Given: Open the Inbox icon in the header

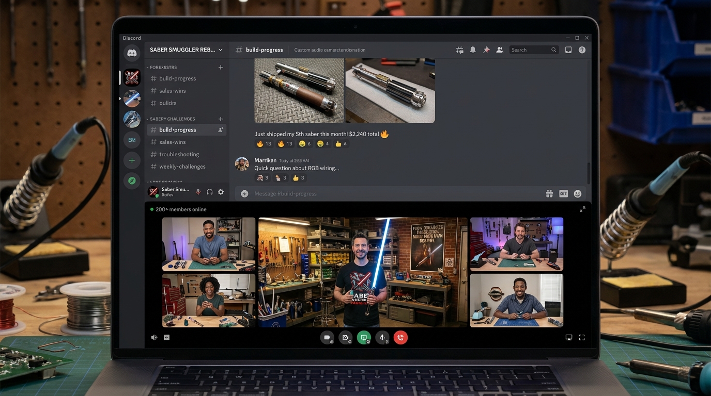Looking at the screenshot, I should coord(568,50).
